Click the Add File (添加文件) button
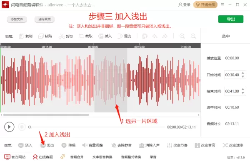 point(17,20)
